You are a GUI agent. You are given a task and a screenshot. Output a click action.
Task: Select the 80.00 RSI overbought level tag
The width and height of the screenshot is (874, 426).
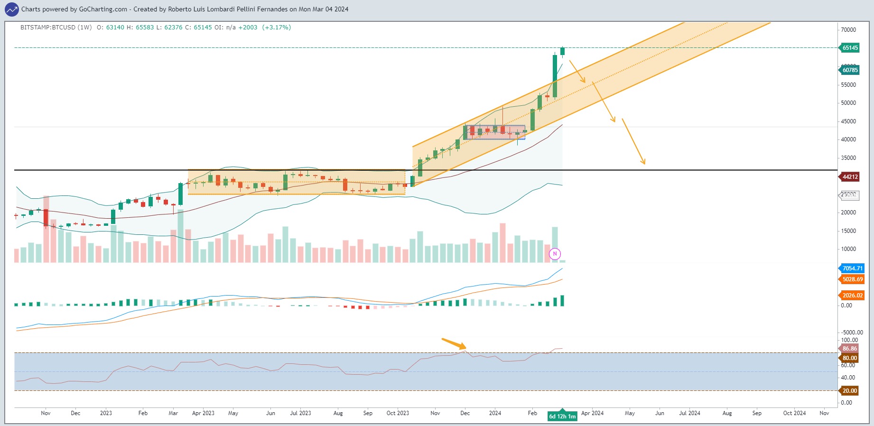[849, 358]
